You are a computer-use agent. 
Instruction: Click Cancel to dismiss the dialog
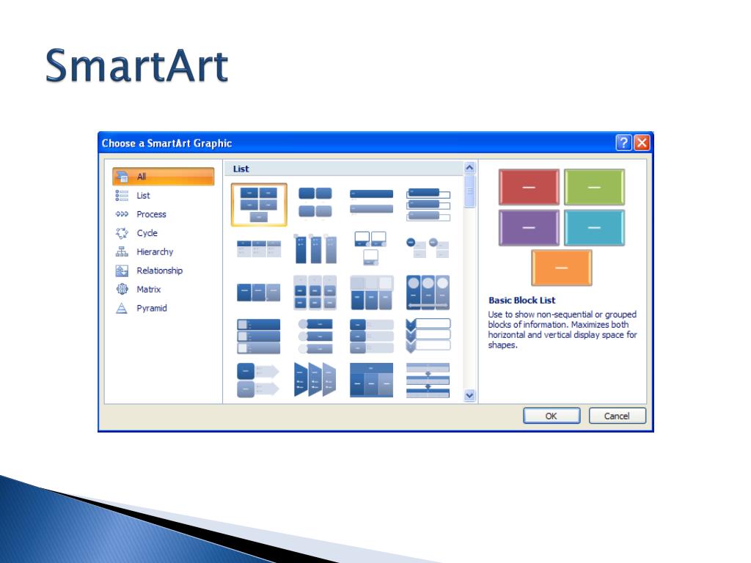pyautogui.click(x=617, y=416)
